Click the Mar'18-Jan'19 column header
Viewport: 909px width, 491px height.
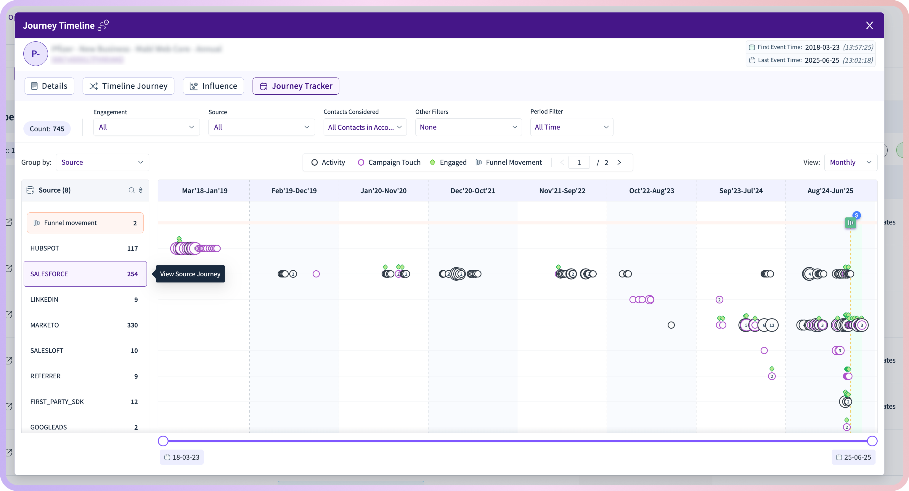(x=205, y=191)
